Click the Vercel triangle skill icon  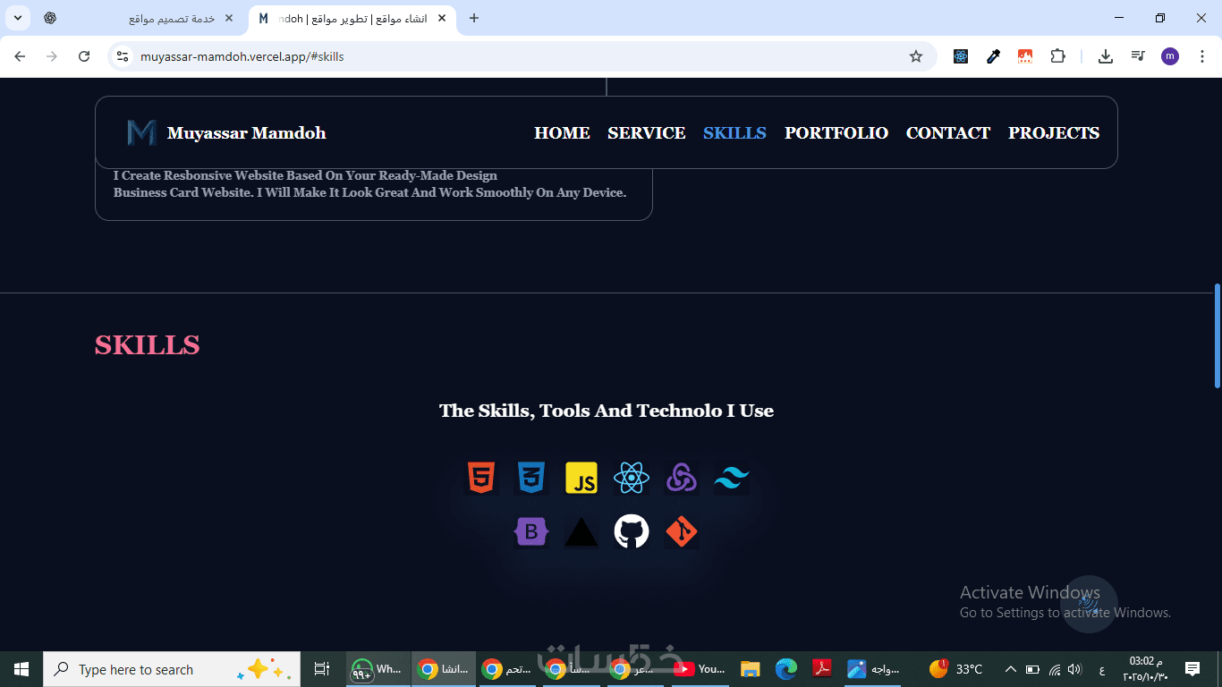[581, 532]
